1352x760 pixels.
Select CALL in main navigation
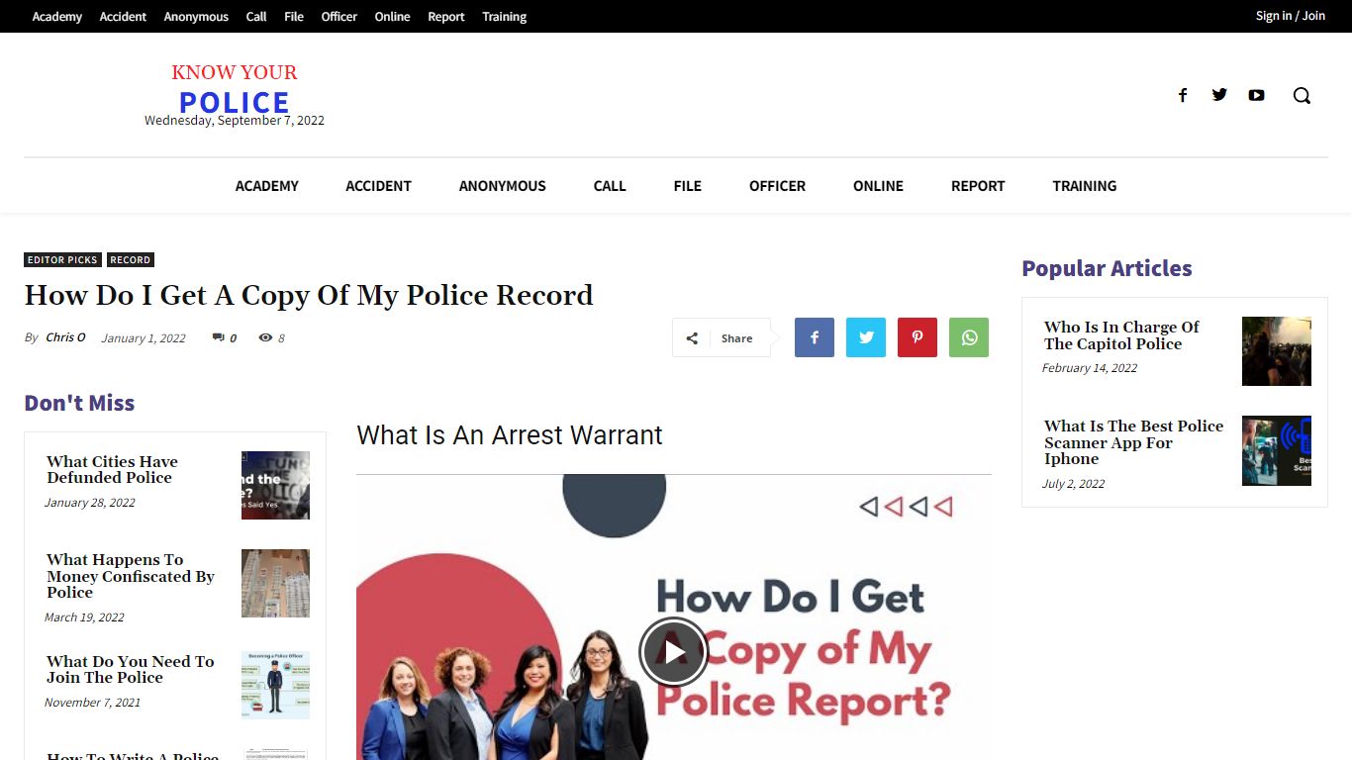[610, 186]
